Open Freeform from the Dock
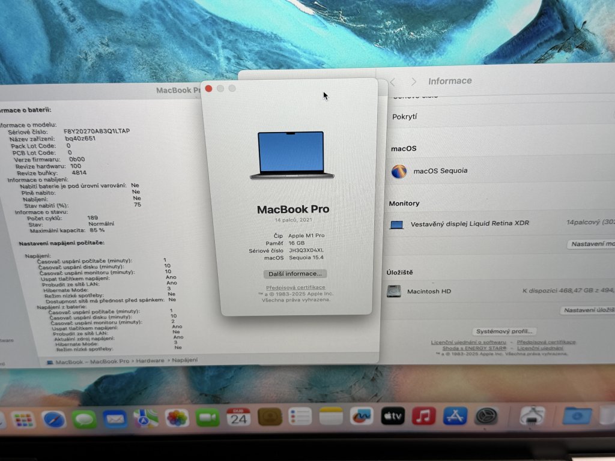The width and height of the screenshot is (615, 461). 362,416
